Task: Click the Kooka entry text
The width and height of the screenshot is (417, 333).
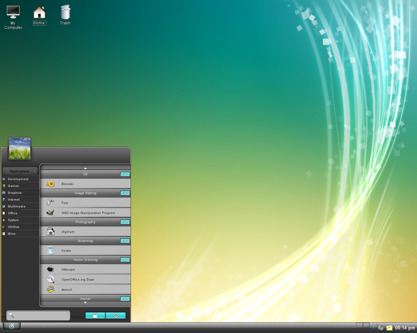Action: click(x=66, y=251)
